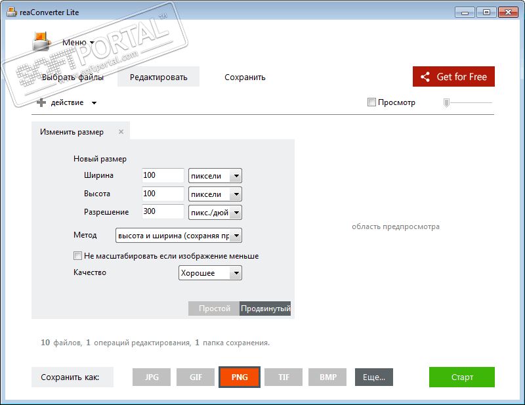Close the Изменить размер action tab

pyautogui.click(x=121, y=132)
